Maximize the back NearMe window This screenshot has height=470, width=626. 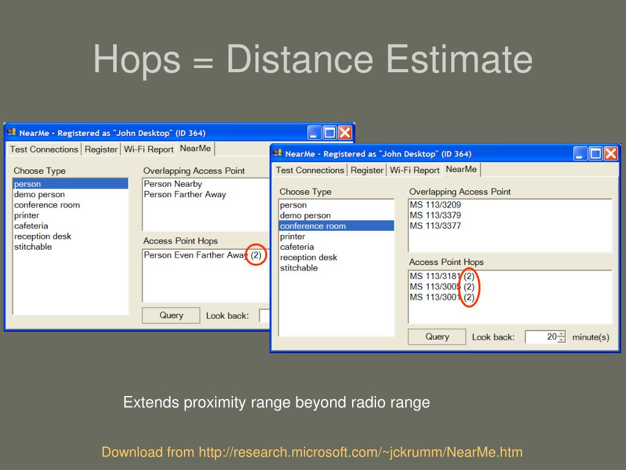point(330,133)
